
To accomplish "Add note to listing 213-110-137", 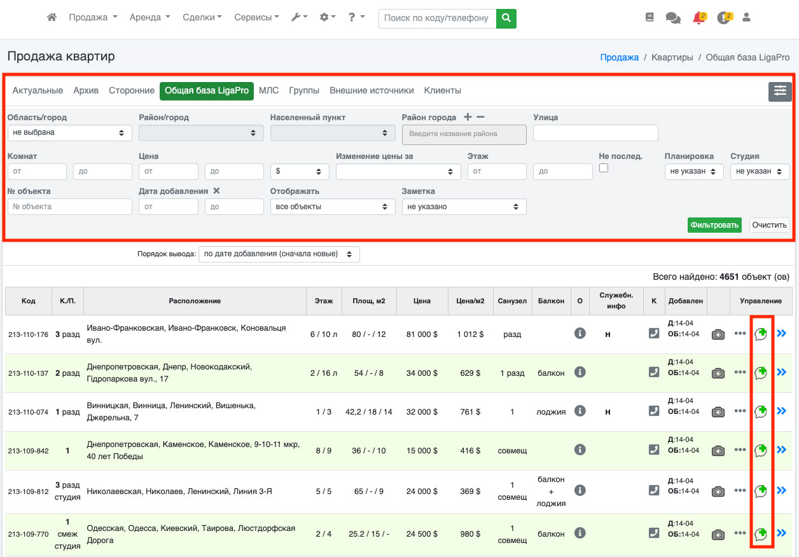I will 761,372.
